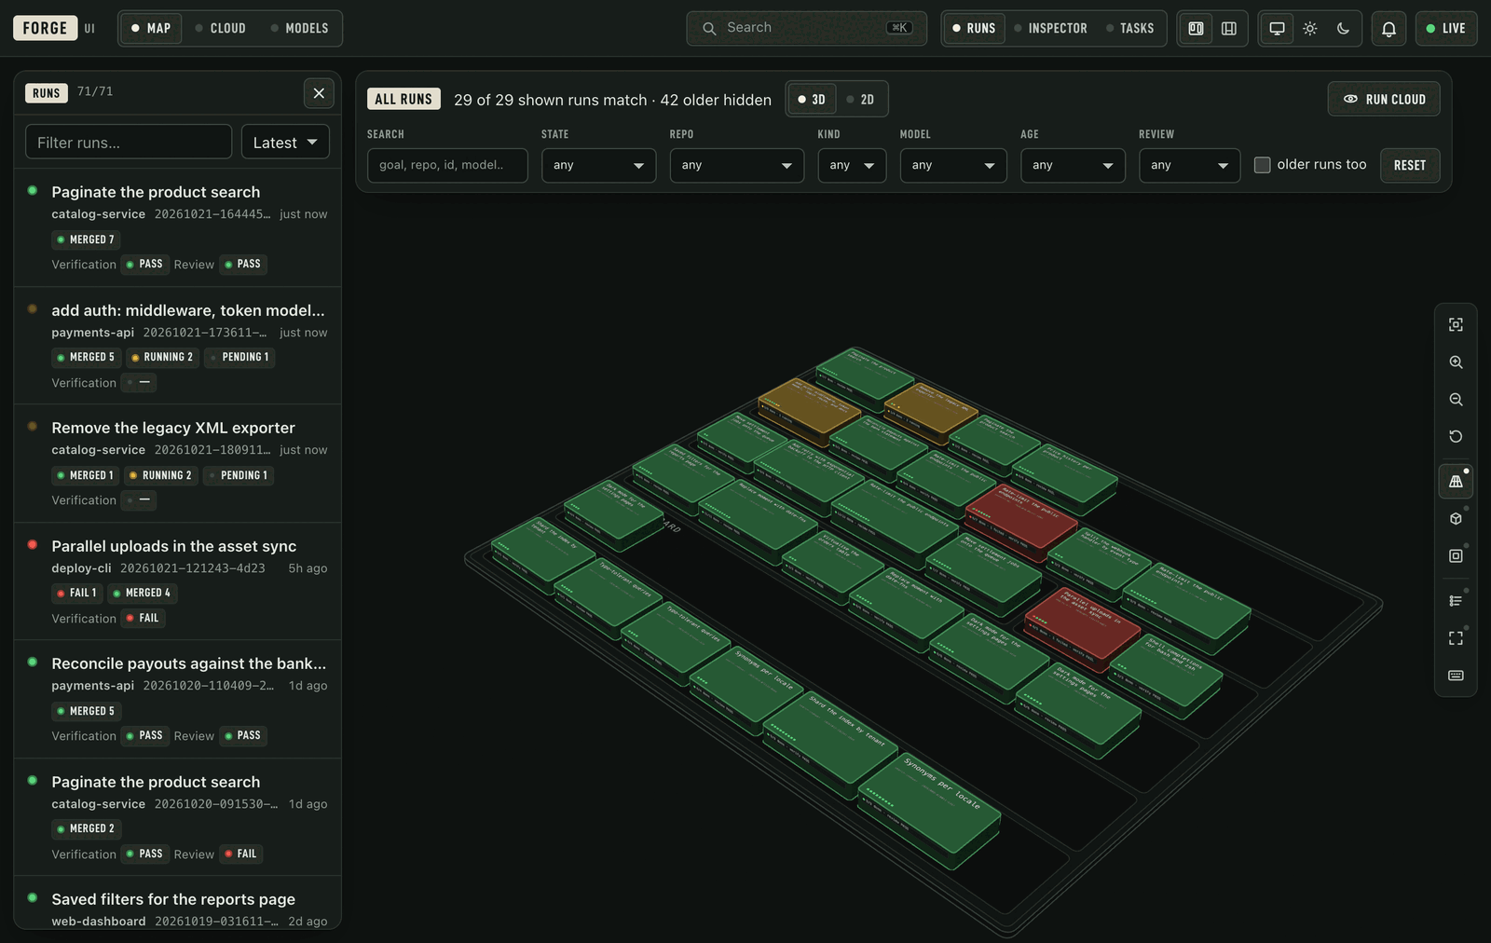Open the INSPECTOR tab
The height and width of the screenshot is (943, 1491).
coord(1050,29)
